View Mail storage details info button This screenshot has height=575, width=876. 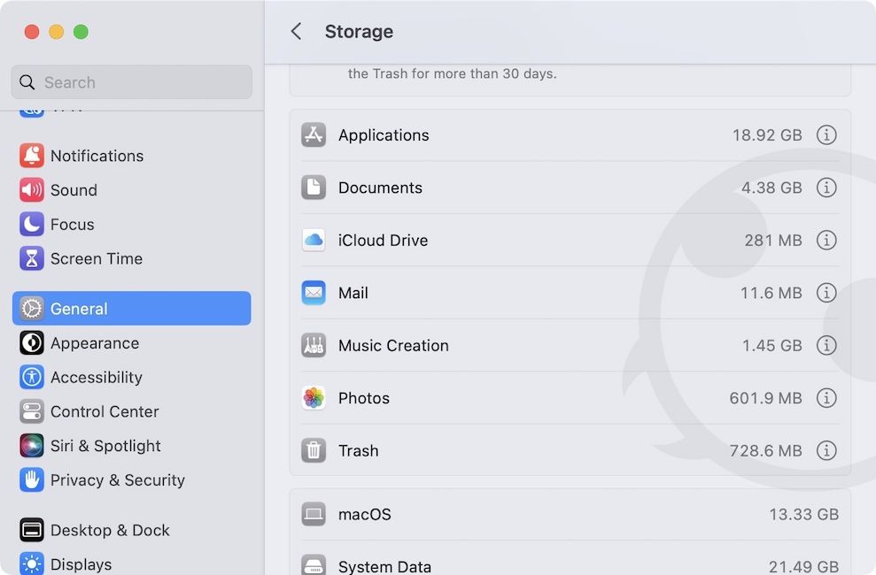tap(826, 293)
